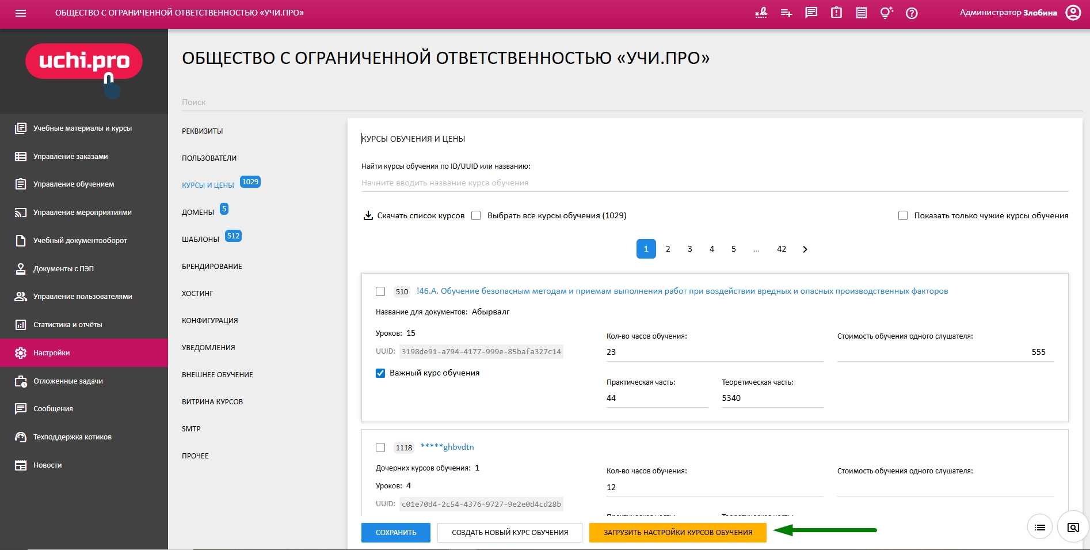Click the clipboard exclamation icon in the header
This screenshot has width=1090, height=550.
coord(836,13)
